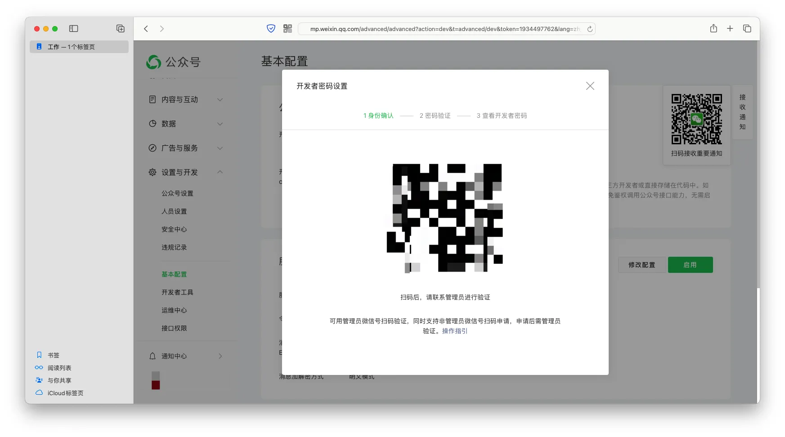
Task: Select 开发者工具 menu item
Action: click(x=177, y=292)
